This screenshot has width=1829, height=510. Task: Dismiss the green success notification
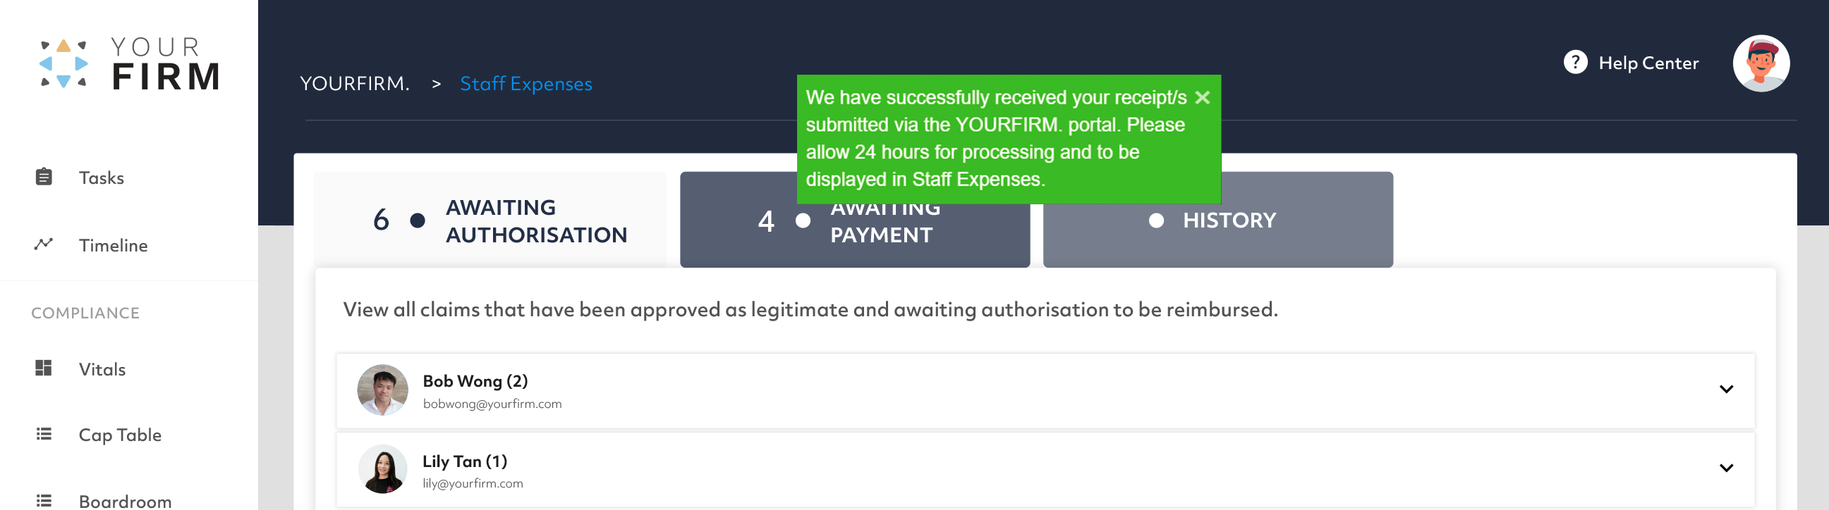pos(1202,98)
